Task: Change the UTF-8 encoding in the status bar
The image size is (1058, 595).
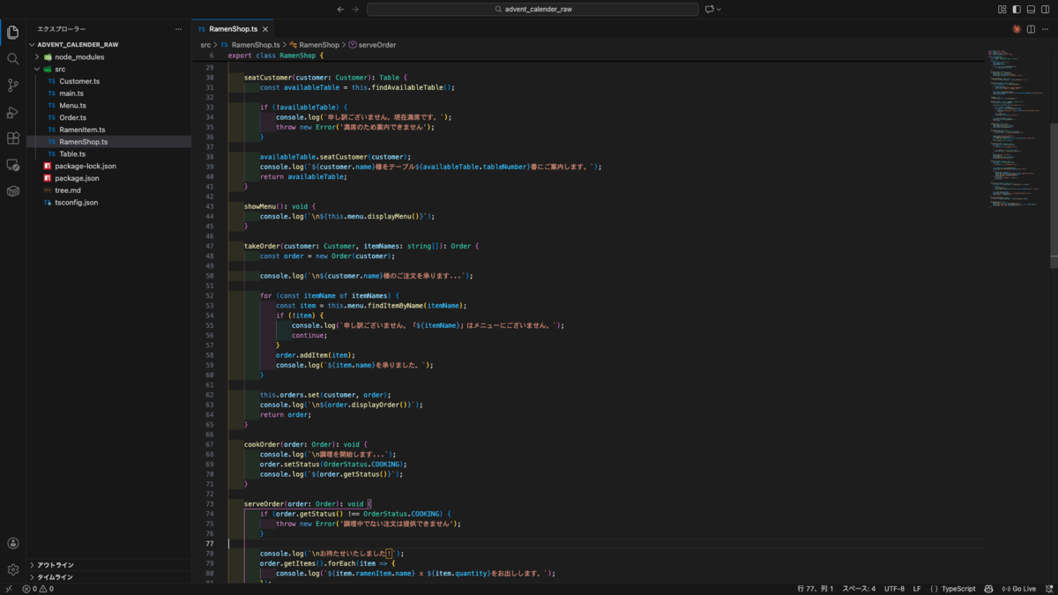Action: [894, 589]
